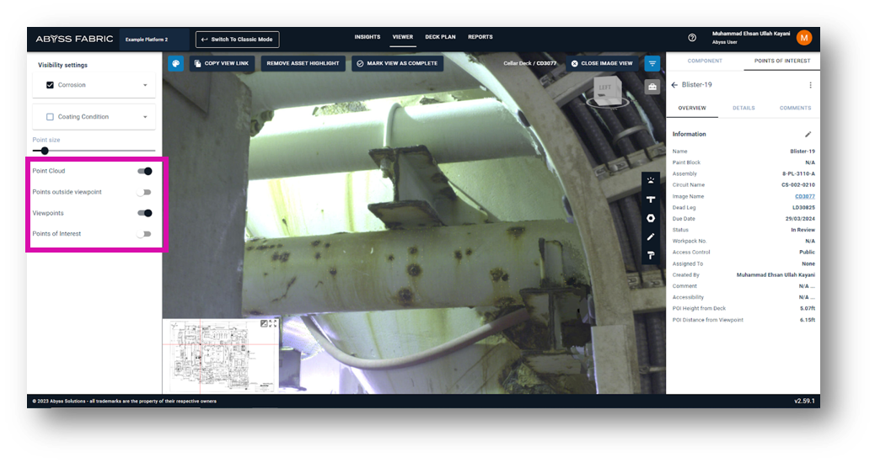
Task: Open the toolbox briefcase icon
Action: pos(652,86)
